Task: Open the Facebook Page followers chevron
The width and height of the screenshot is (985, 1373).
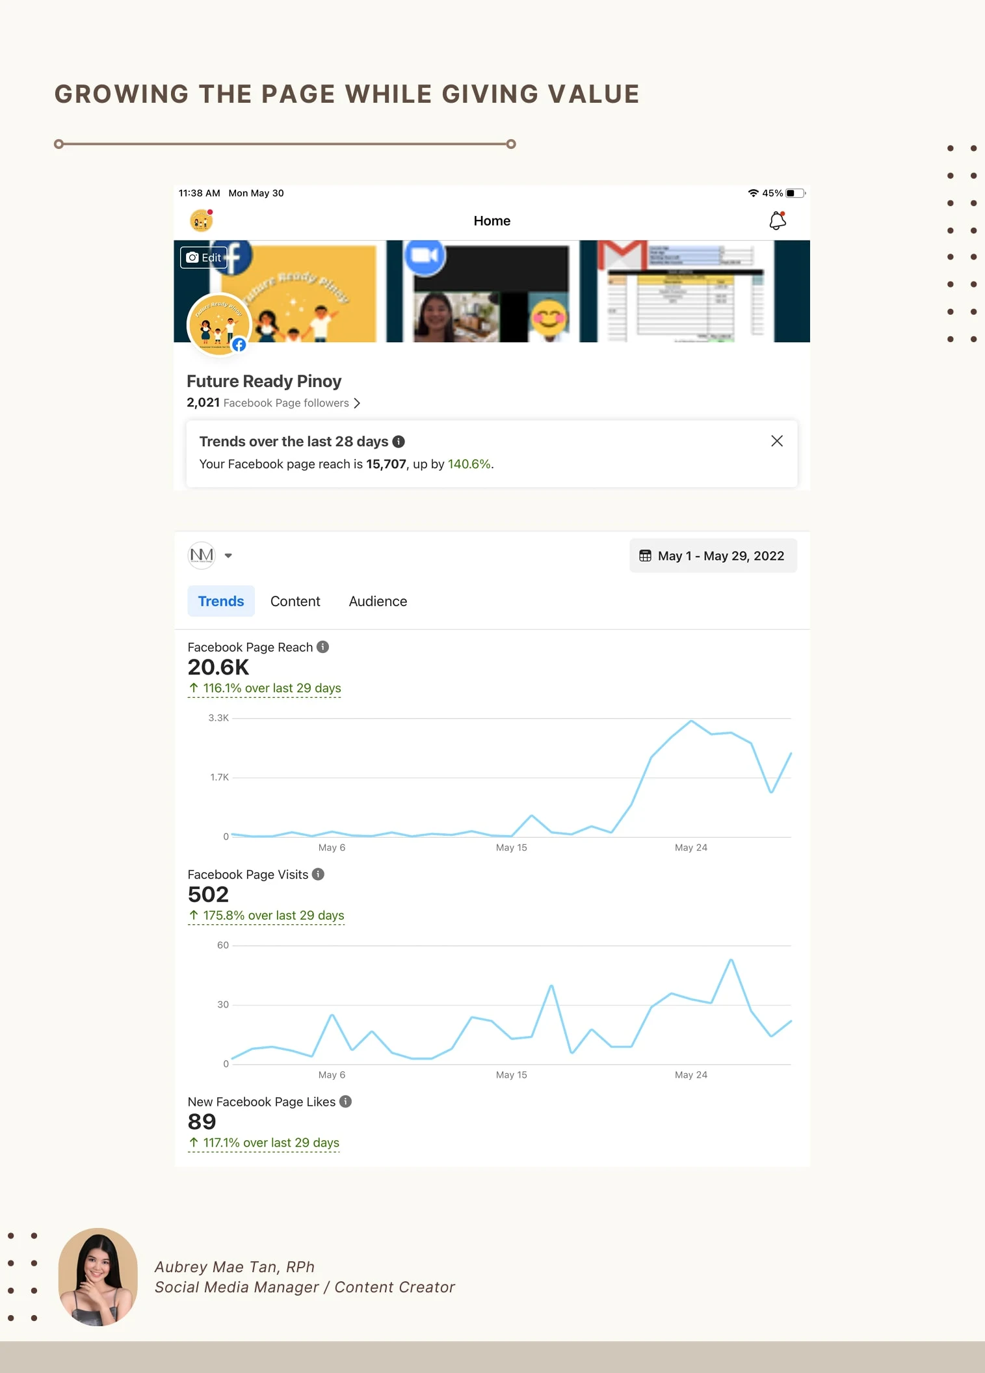Action: coord(357,403)
